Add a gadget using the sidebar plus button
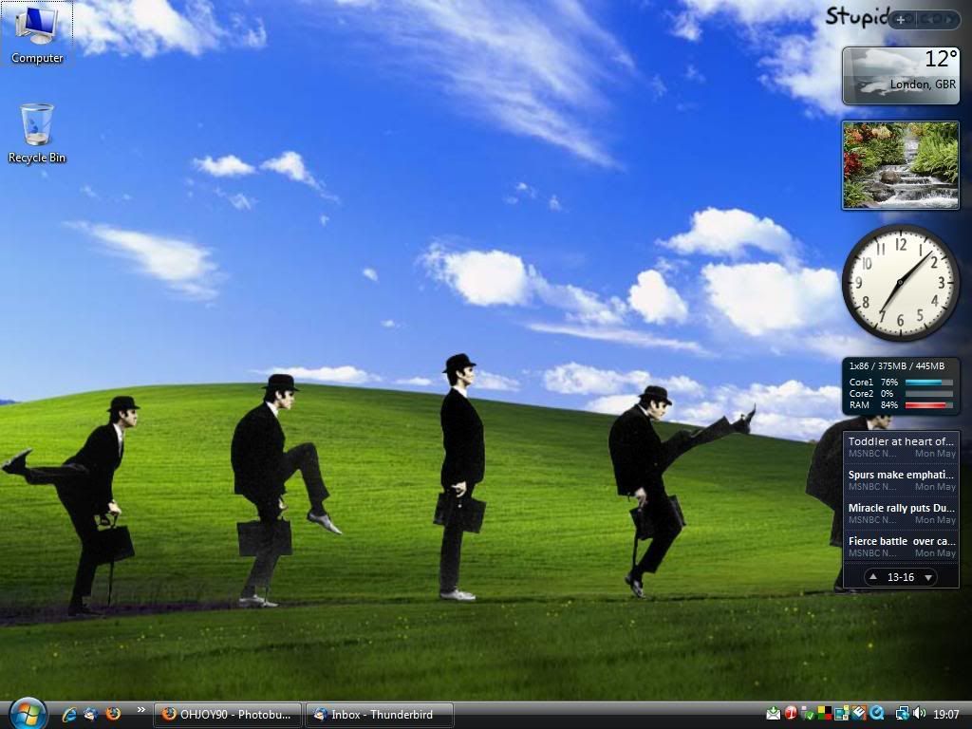Image resolution: width=972 pixels, height=729 pixels. coord(900,19)
